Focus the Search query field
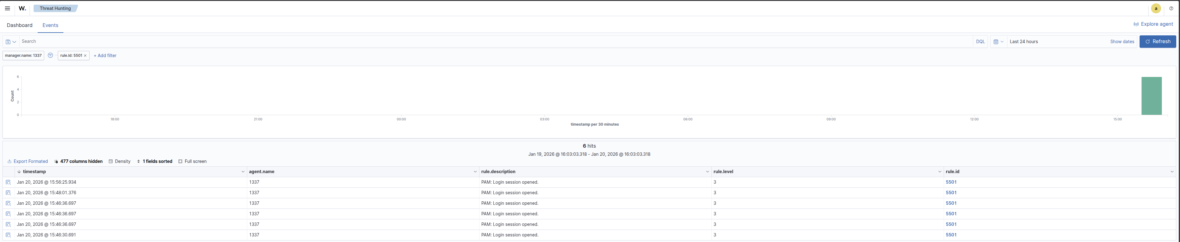Screen dimensions: 1180x242 click(x=496, y=42)
